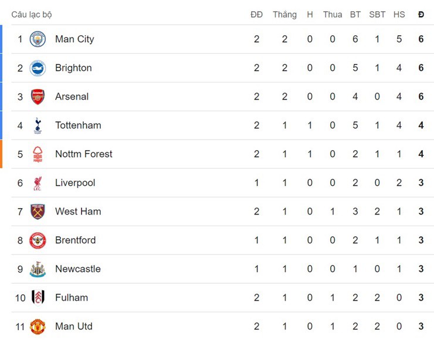
Task: Click the Brighton club crest
Action: coord(38,68)
